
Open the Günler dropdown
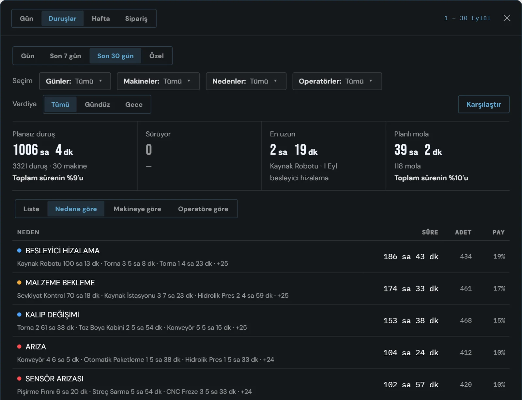pos(75,81)
